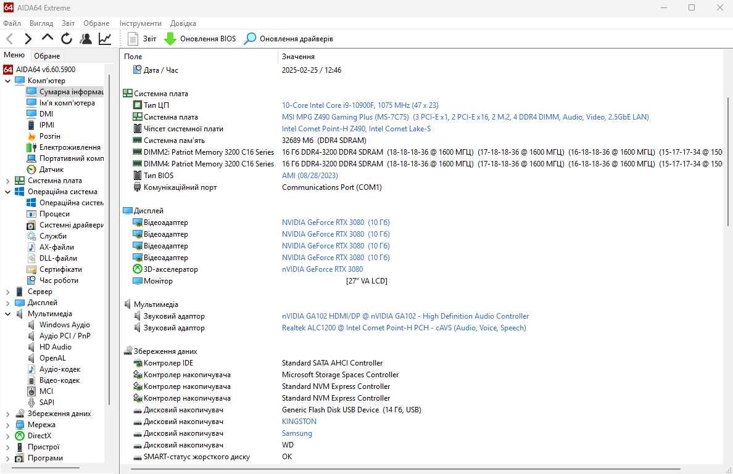
Task: Expand the Сервер tree node
Action: (x=7, y=292)
